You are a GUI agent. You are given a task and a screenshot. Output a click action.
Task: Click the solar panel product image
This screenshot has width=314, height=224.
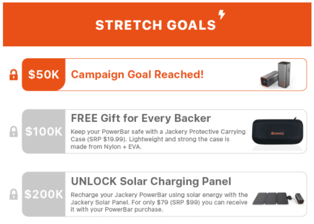(279, 199)
